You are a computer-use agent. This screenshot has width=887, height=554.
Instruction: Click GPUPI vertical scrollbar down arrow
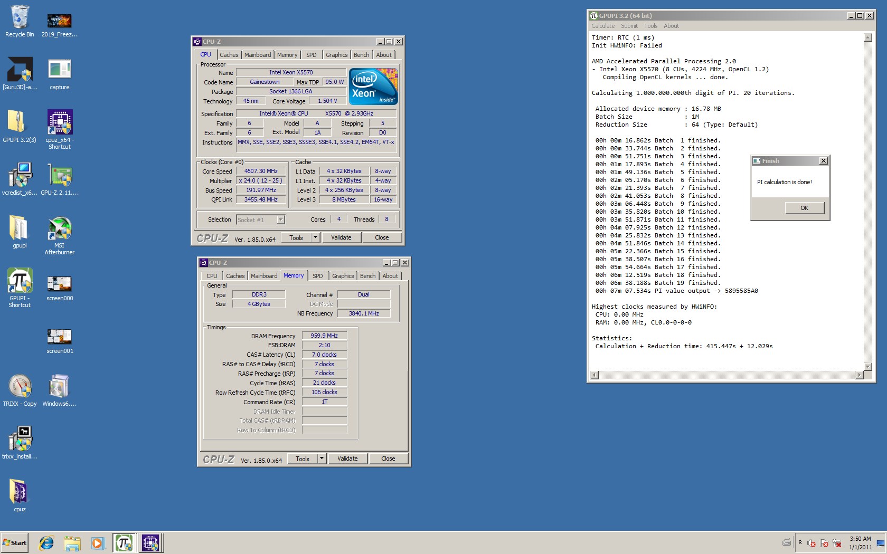(x=868, y=366)
